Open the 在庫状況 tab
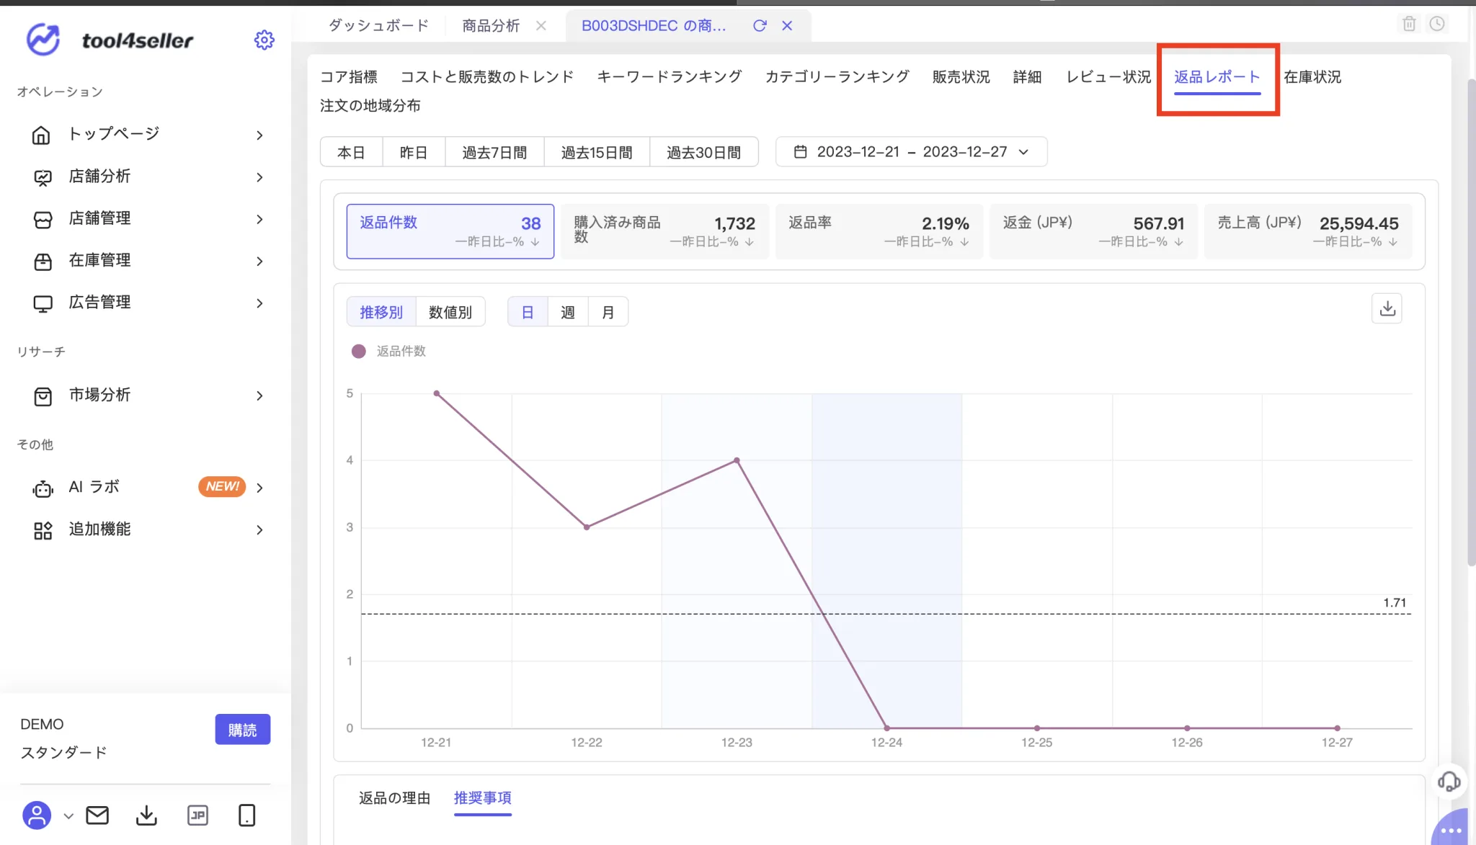This screenshot has height=845, width=1476. click(x=1312, y=76)
